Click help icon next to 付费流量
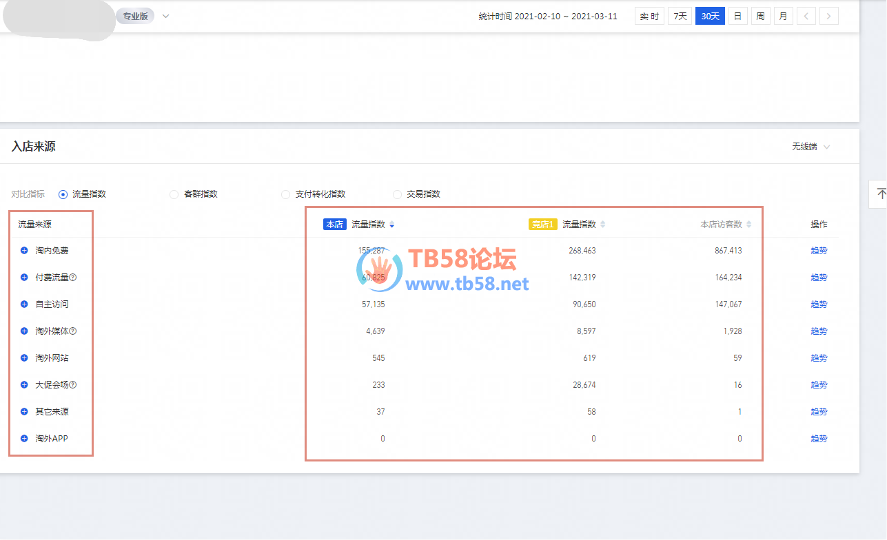The width and height of the screenshot is (887, 540). point(73,278)
